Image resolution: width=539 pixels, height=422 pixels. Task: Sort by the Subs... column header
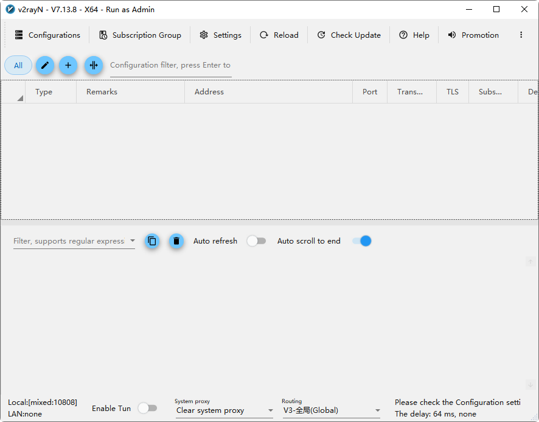point(493,92)
